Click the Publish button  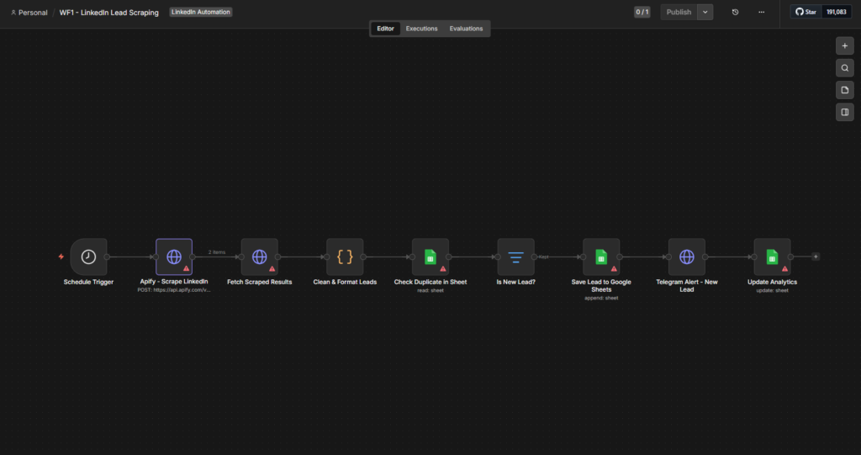(679, 12)
